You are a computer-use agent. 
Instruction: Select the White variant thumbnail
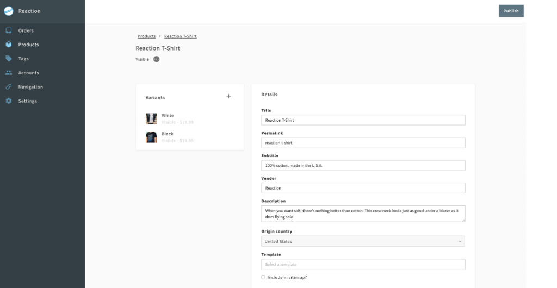[151, 119]
